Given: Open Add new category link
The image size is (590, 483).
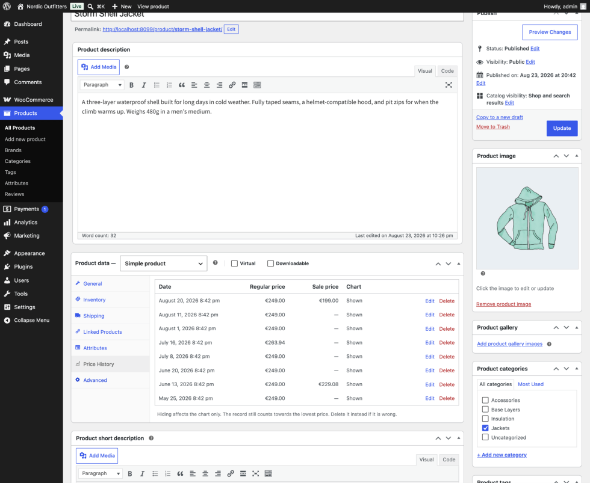Looking at the screenshot, I should [x=501, y=455].
